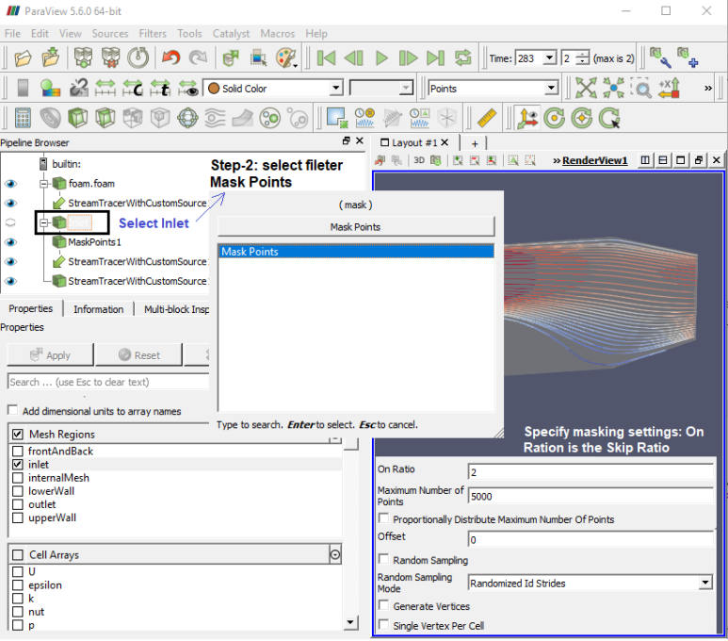Select the highlighted Mask Points list entry
The width and height of the screenshot is (728, 641).
click(x=356, y=252)
